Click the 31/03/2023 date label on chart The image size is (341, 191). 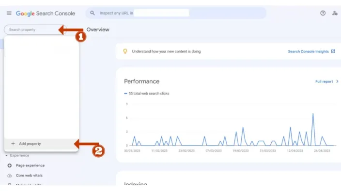[268, 150]
